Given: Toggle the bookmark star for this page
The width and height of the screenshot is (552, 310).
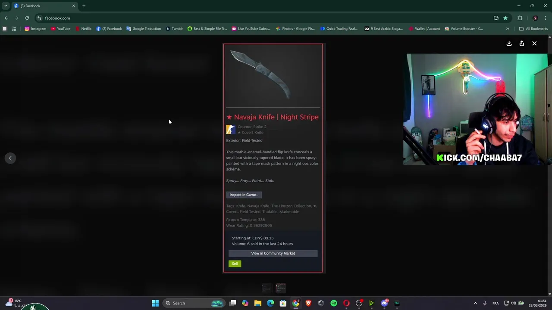Looking at the screenshot, I should (505, 18).
